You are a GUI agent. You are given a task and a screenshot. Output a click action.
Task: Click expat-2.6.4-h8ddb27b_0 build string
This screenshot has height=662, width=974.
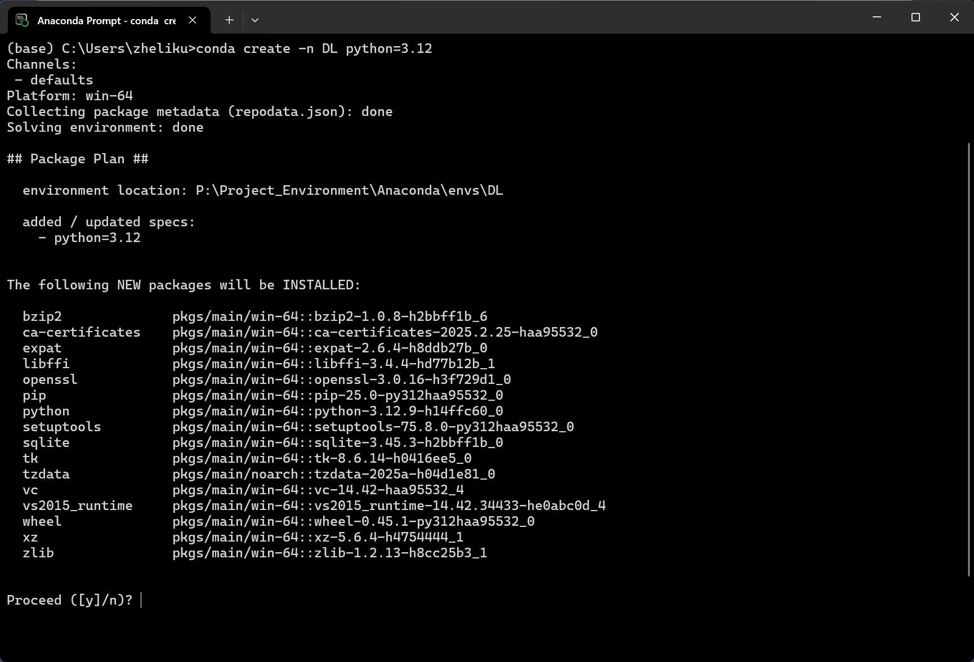(401, 348)
